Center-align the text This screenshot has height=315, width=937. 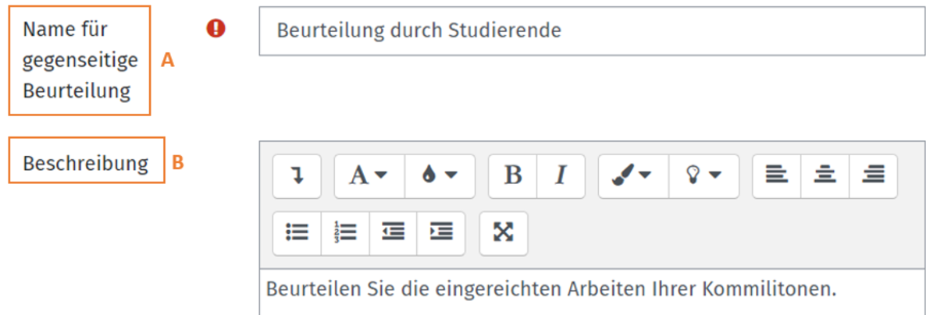[825, 176]
